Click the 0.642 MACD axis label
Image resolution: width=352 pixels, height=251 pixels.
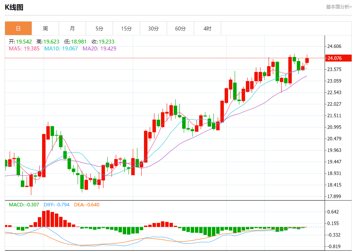(x=333, y=212)
